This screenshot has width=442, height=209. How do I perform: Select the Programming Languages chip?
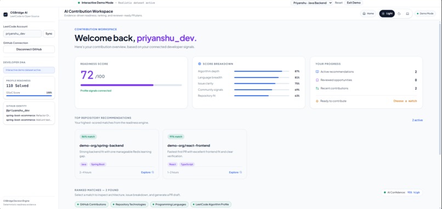[169, 205]
